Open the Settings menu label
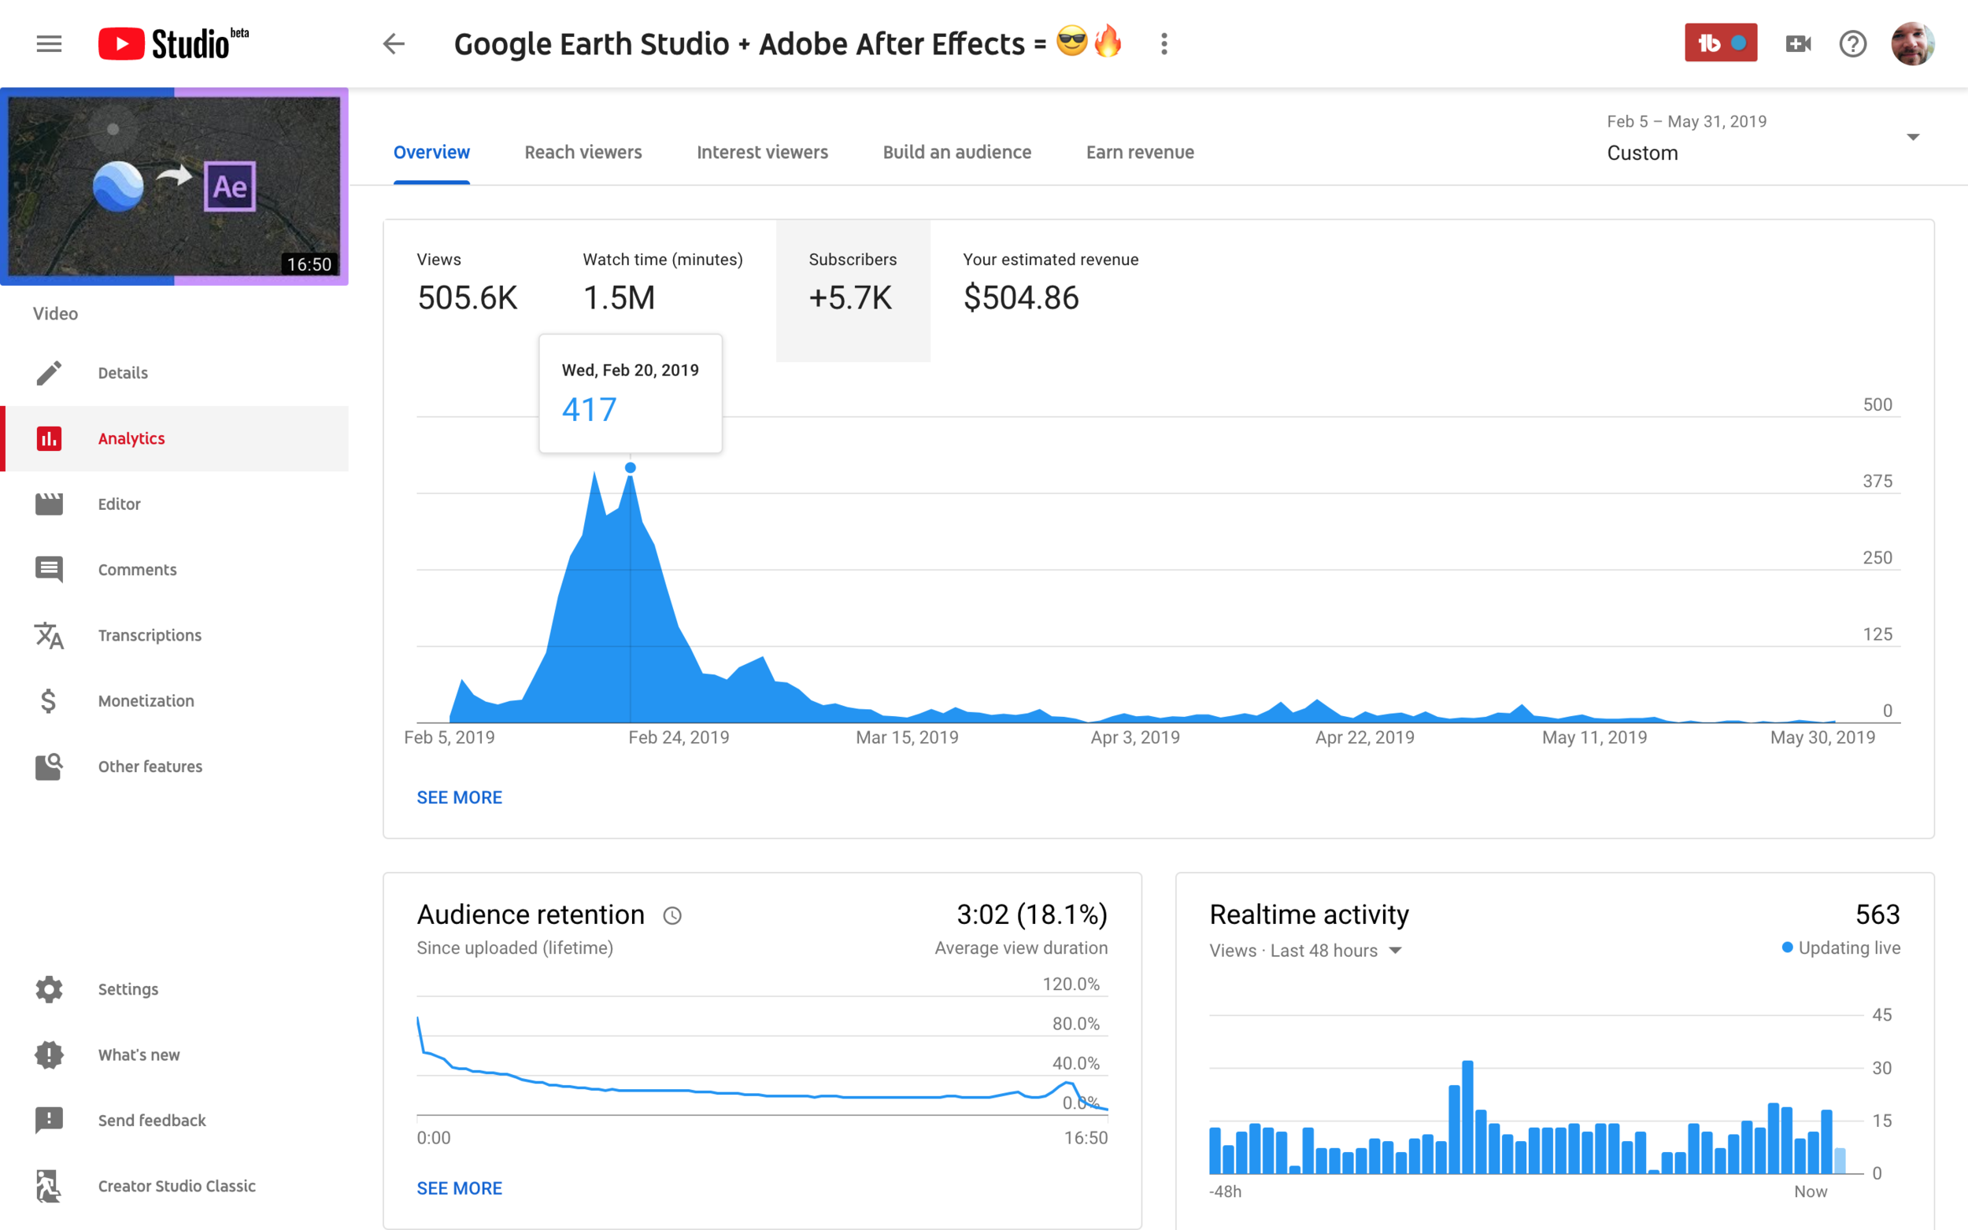Screen dimensions: 1968x1230 pyautogui.click(x=128, y=989)
